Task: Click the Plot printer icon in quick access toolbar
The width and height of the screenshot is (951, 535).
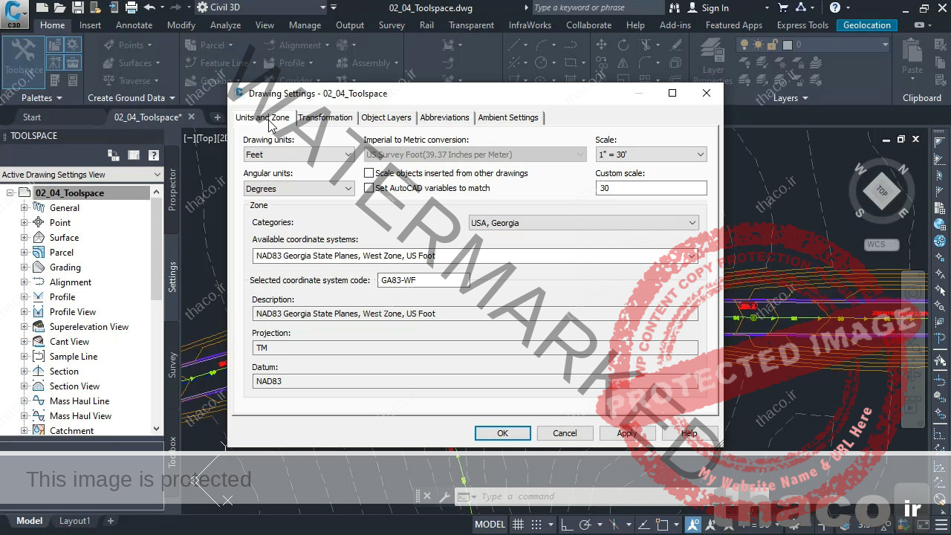Action: click(132, 7)
